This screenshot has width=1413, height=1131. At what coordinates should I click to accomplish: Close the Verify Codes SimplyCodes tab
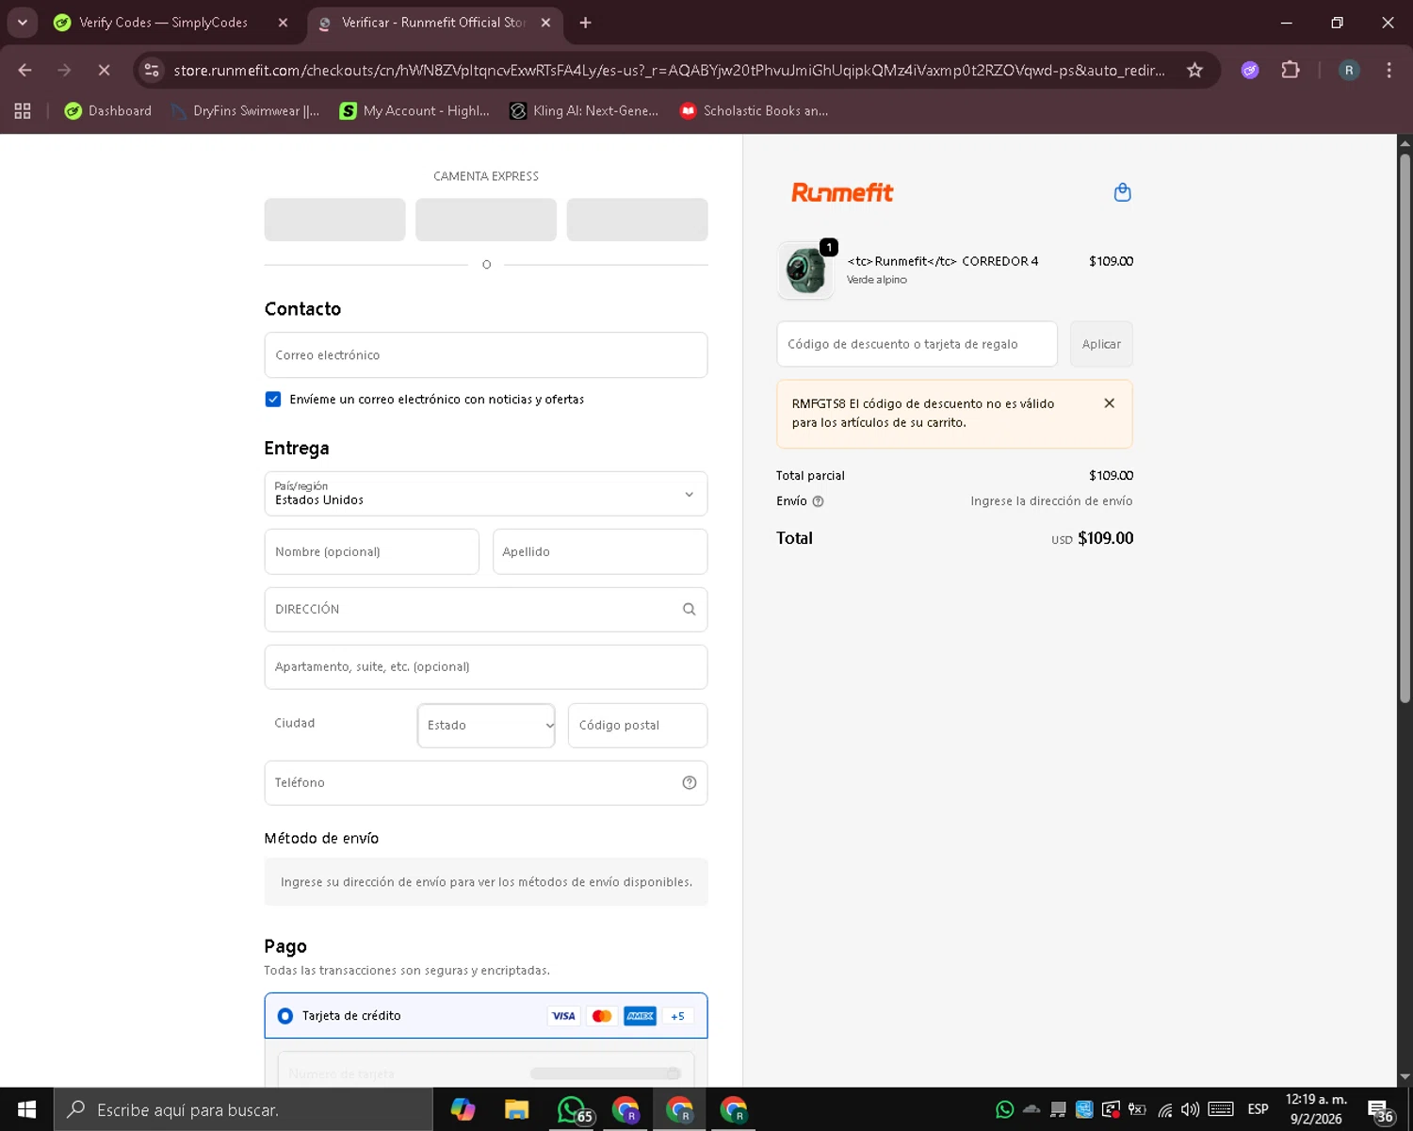pos(283,23)
